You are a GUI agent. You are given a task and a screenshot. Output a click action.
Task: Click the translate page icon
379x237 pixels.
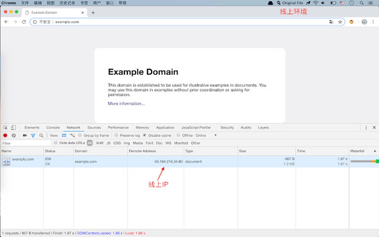tap(331, 22)
